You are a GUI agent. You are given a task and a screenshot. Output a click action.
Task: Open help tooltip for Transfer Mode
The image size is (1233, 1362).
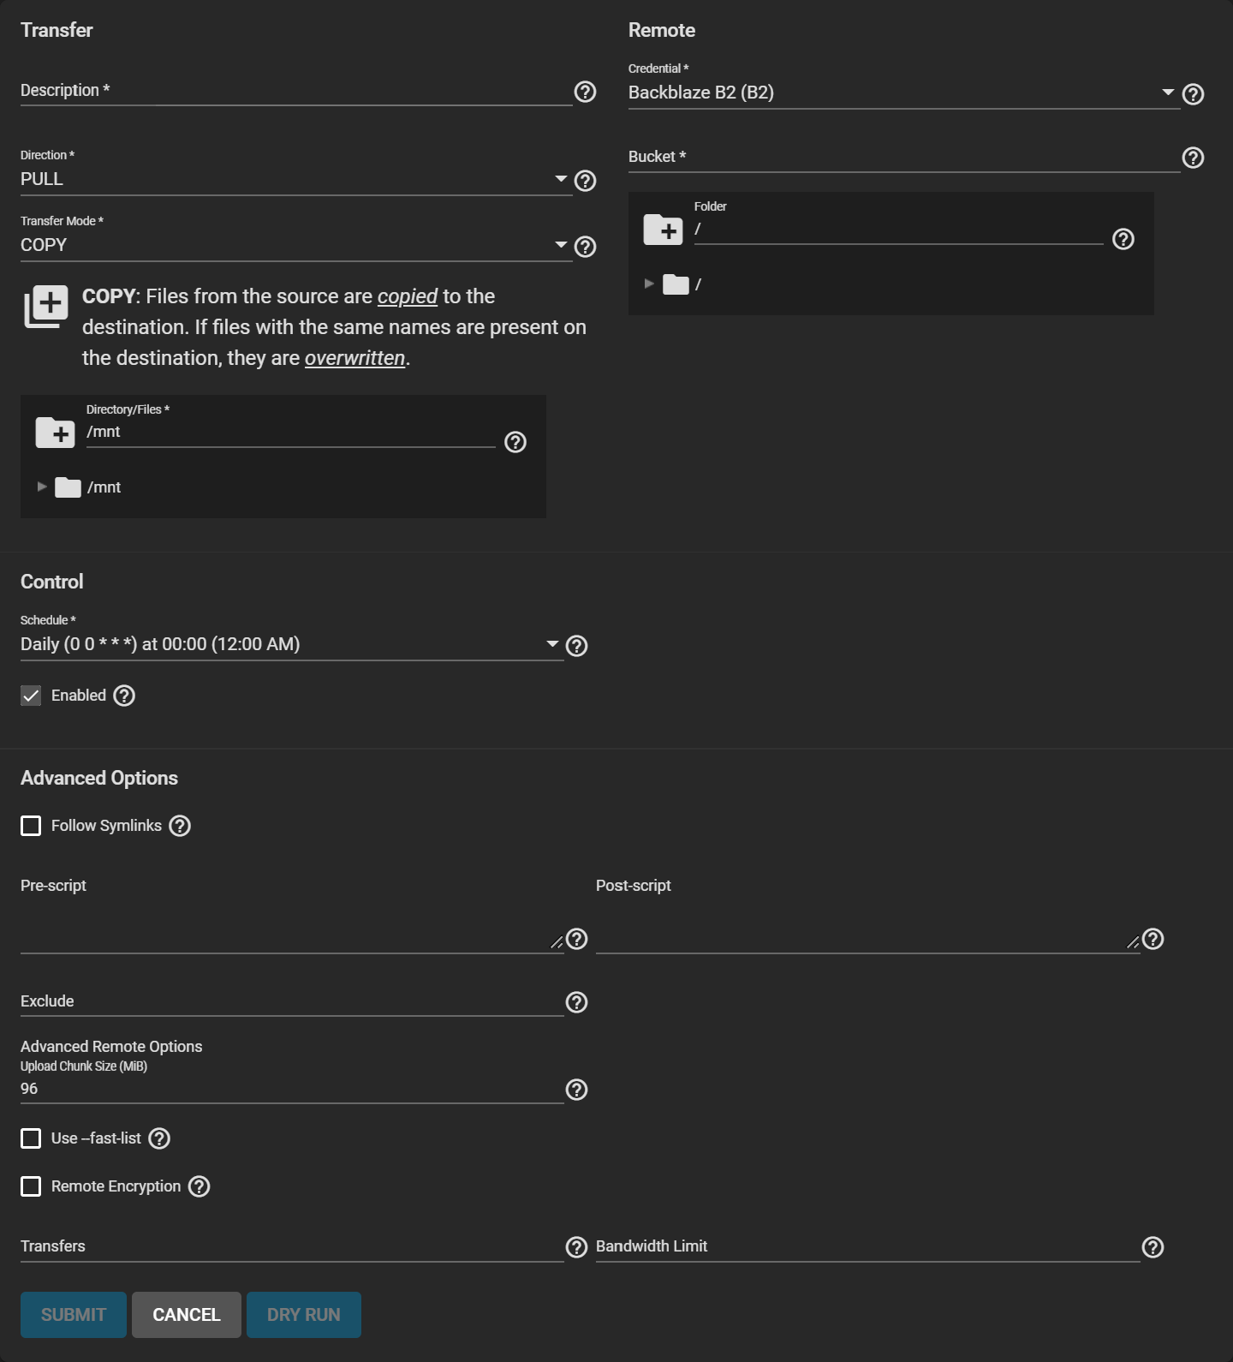click(585, 247)
